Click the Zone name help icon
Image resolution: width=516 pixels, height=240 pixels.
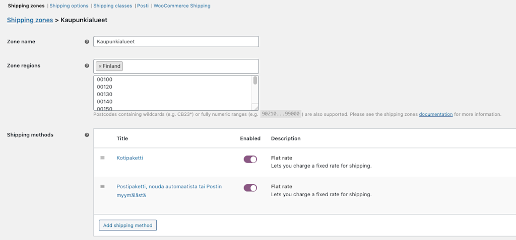[x=87, y=42]
